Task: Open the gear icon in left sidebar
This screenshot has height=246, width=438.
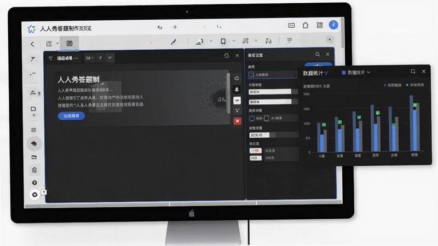Action: click(34, 183)
